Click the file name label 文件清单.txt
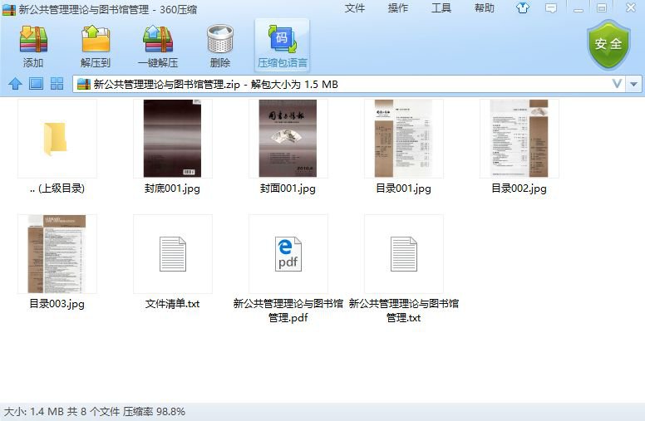 [x=172, y=304]
